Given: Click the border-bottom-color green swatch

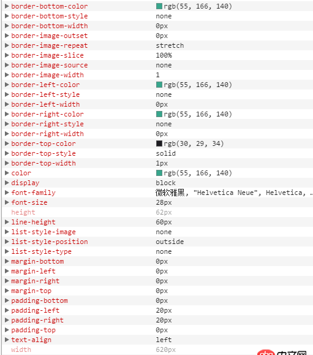Looking at the screenshot, I should click(x=159, y=6).
